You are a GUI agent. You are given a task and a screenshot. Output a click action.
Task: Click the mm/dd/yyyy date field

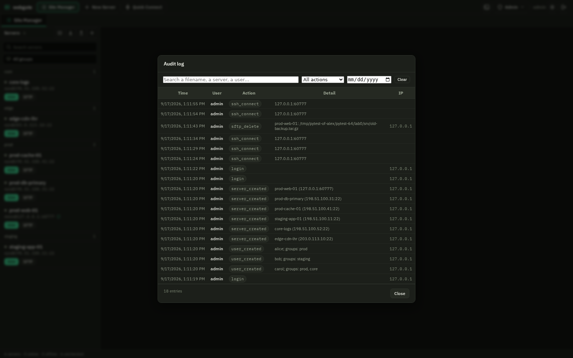[369, 79]
